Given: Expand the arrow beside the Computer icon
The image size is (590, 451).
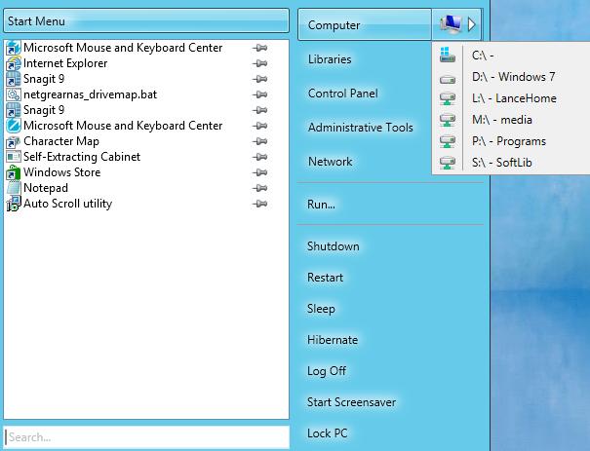Looking at the screenshot, I should click(472, 24).
